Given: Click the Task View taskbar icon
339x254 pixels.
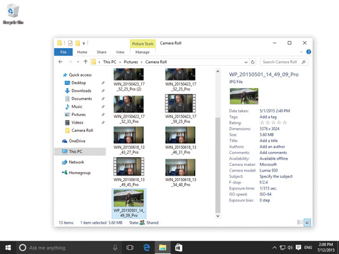Looking at the screenshot, I should pos(130,248).
